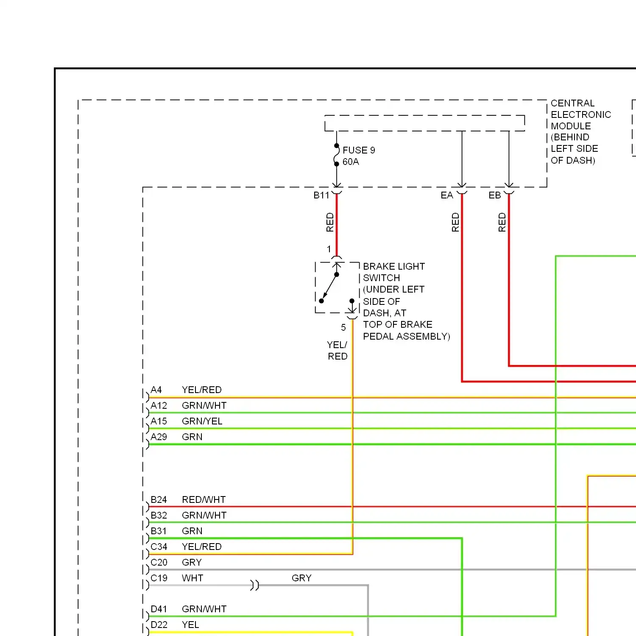Click the RED label on EB wire
This screenshot has height=636, width=636.
click(502, 222)
